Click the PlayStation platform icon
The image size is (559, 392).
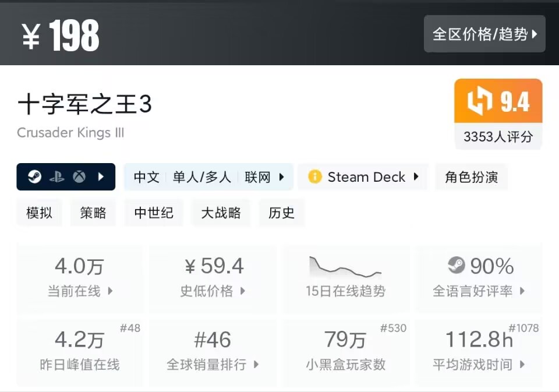[56, 177]
